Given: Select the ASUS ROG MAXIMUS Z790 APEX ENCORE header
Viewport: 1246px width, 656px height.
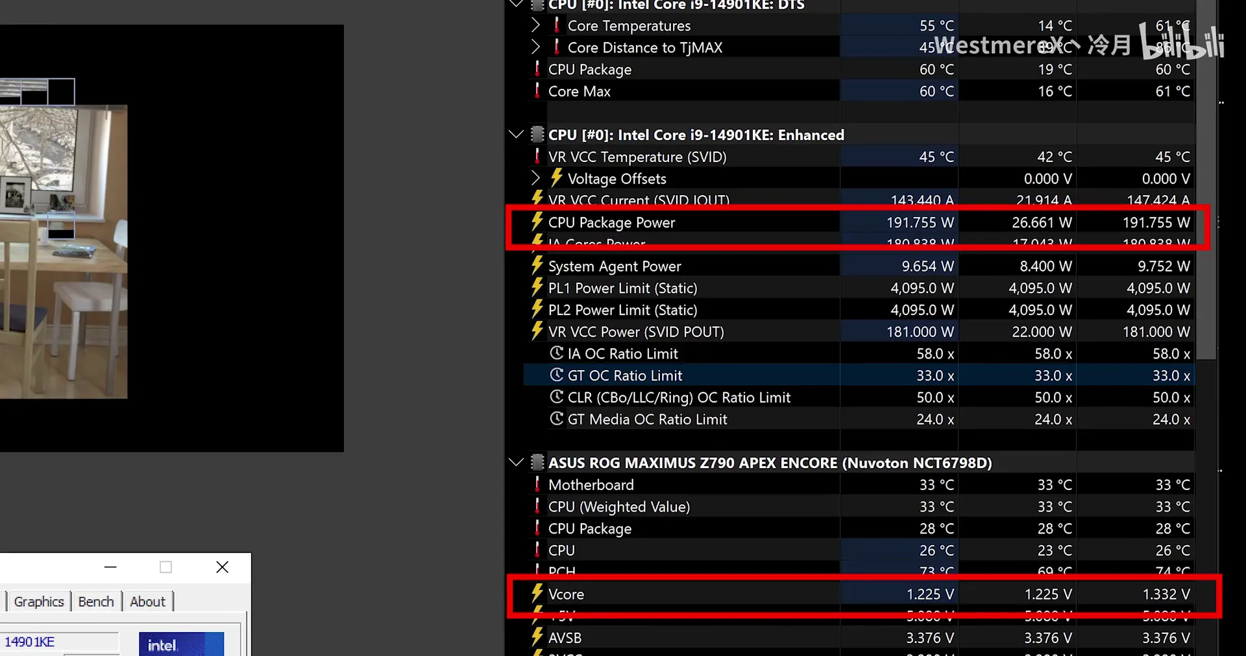Looking at the screenshot, I should click(x=770, y=463).
